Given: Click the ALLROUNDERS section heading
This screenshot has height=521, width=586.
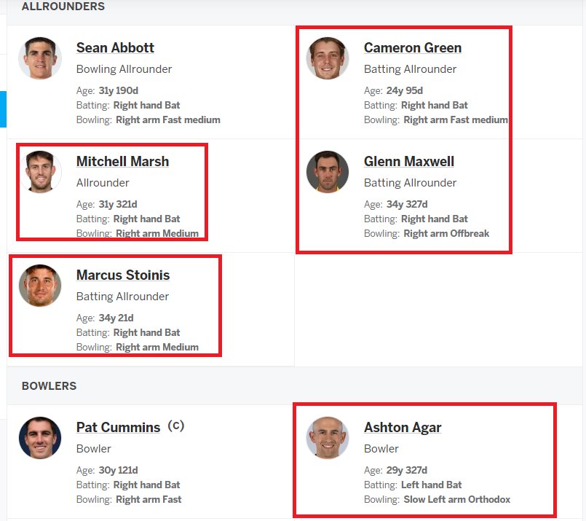Looking at the screenshot, I should pos(63,7).
